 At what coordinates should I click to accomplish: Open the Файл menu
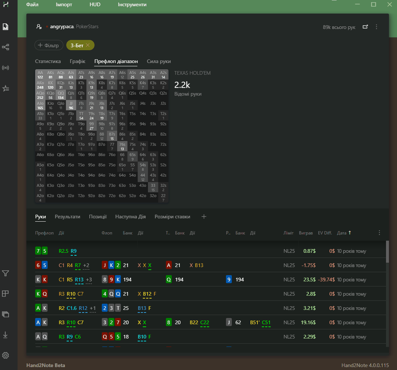tap(32, 4)
